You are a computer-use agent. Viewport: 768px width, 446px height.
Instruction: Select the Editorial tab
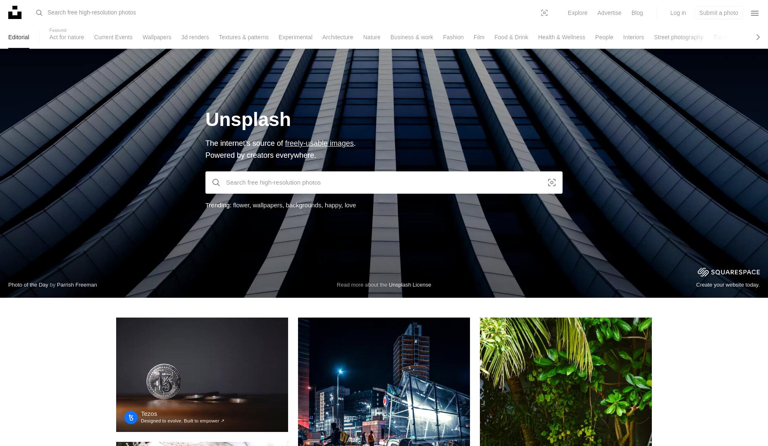[19, 37]
